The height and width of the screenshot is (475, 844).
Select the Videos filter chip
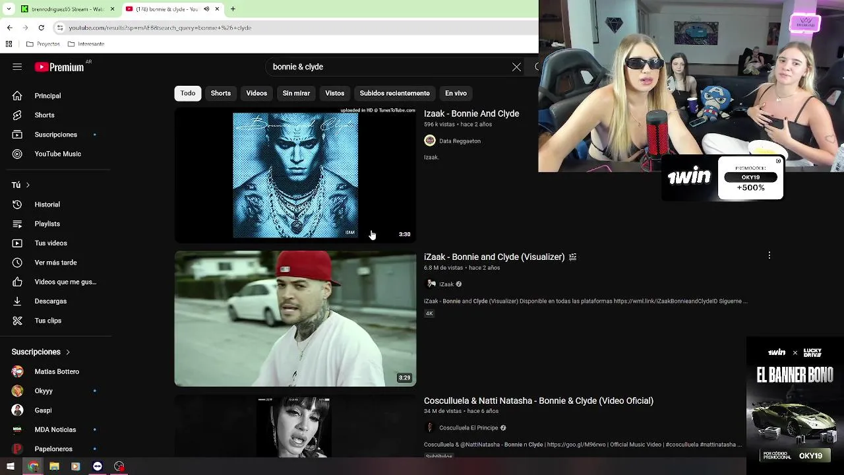click(256, 93)
